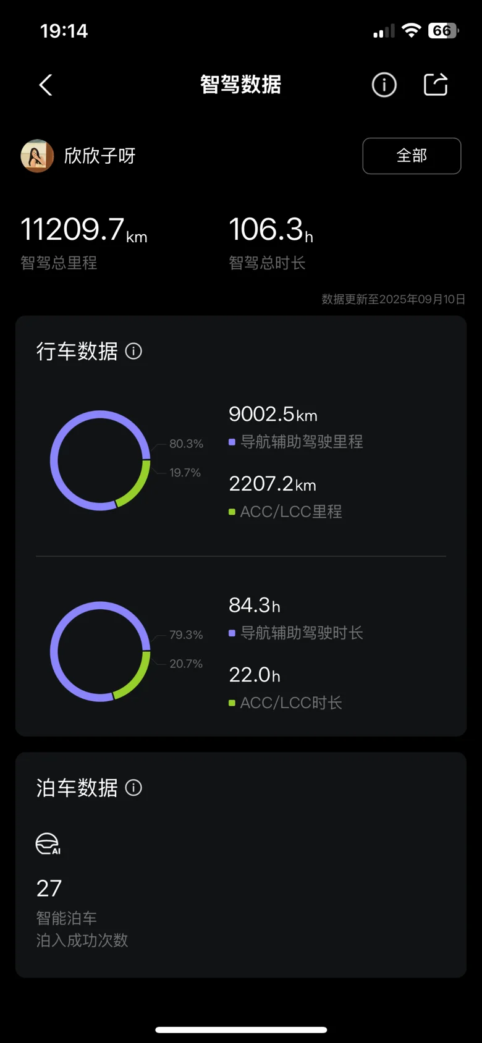This screenshot has height=1043, width=482.
Task: Tap the battery indicator showing 66
Action: (x=443, y=30)
